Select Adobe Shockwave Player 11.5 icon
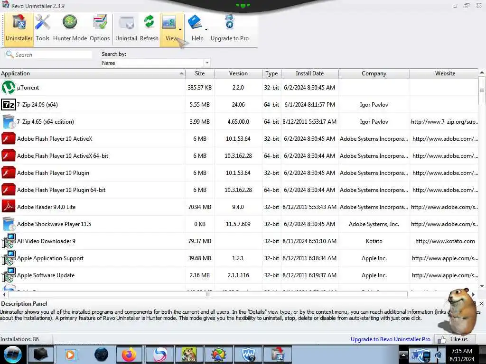Image resolution: width=486 pixels, height=364 pixels. [9, 224]
